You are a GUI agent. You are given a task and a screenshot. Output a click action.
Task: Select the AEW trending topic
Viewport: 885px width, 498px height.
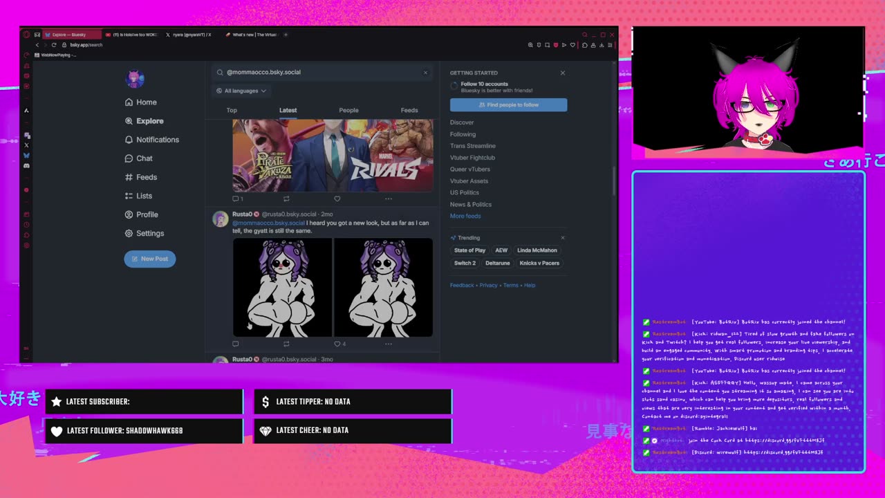point(501,250)
